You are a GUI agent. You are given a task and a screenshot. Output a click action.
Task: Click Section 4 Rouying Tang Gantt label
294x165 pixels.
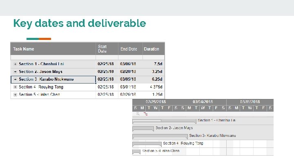[183, 143]
